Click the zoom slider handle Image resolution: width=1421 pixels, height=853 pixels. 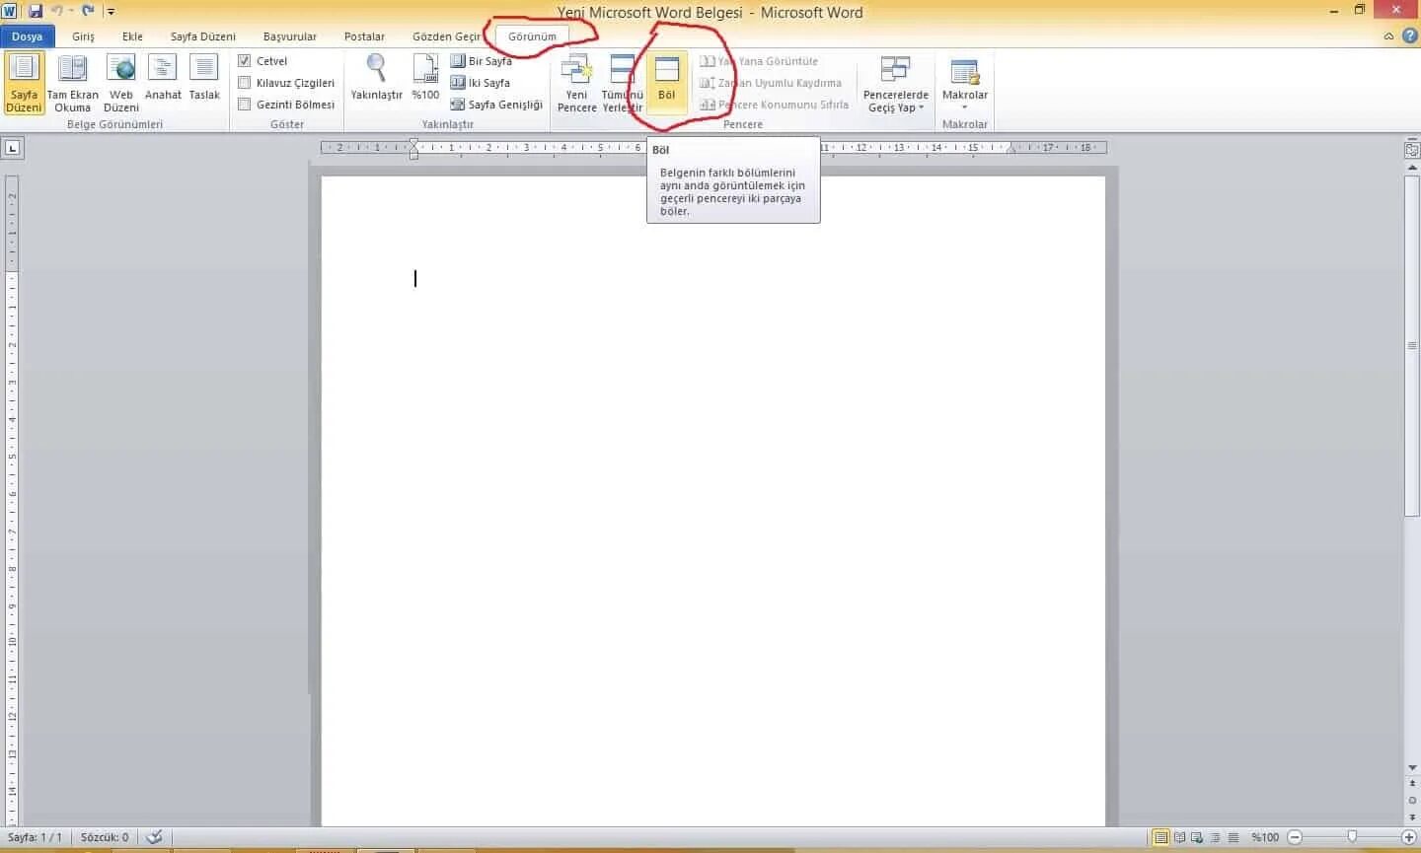(1352, 837)
